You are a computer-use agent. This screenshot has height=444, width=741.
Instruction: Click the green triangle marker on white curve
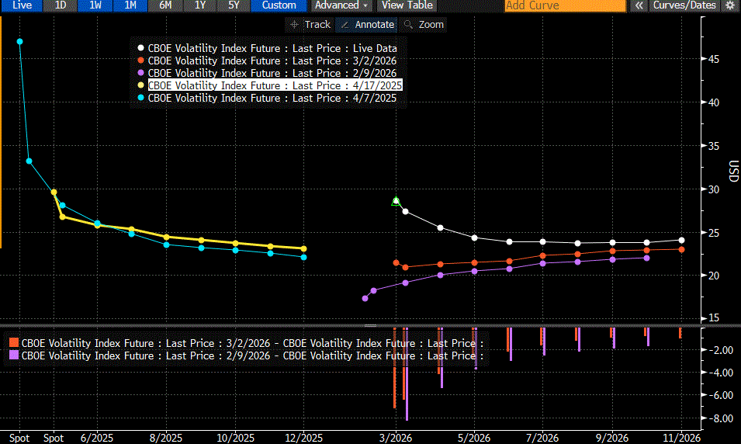396,202
